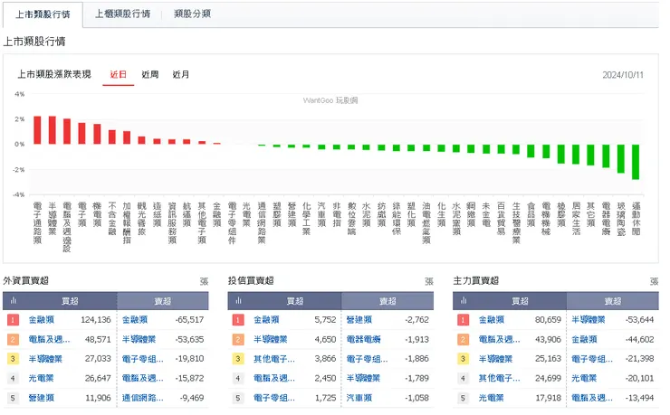Switch to the 上櫃類股行情 tab
Viewport: 670px width, 415px height.
pos(122,14)
